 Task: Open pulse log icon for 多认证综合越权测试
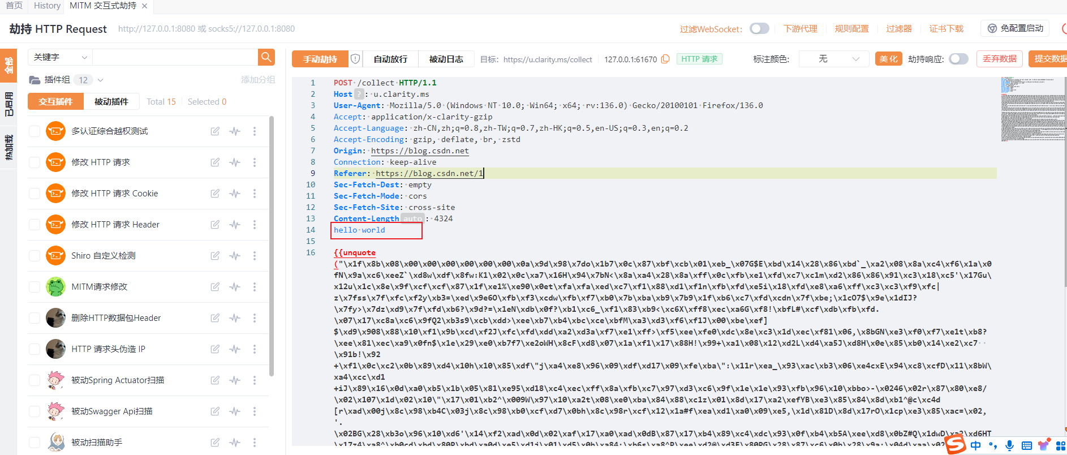tap(235, 131)
